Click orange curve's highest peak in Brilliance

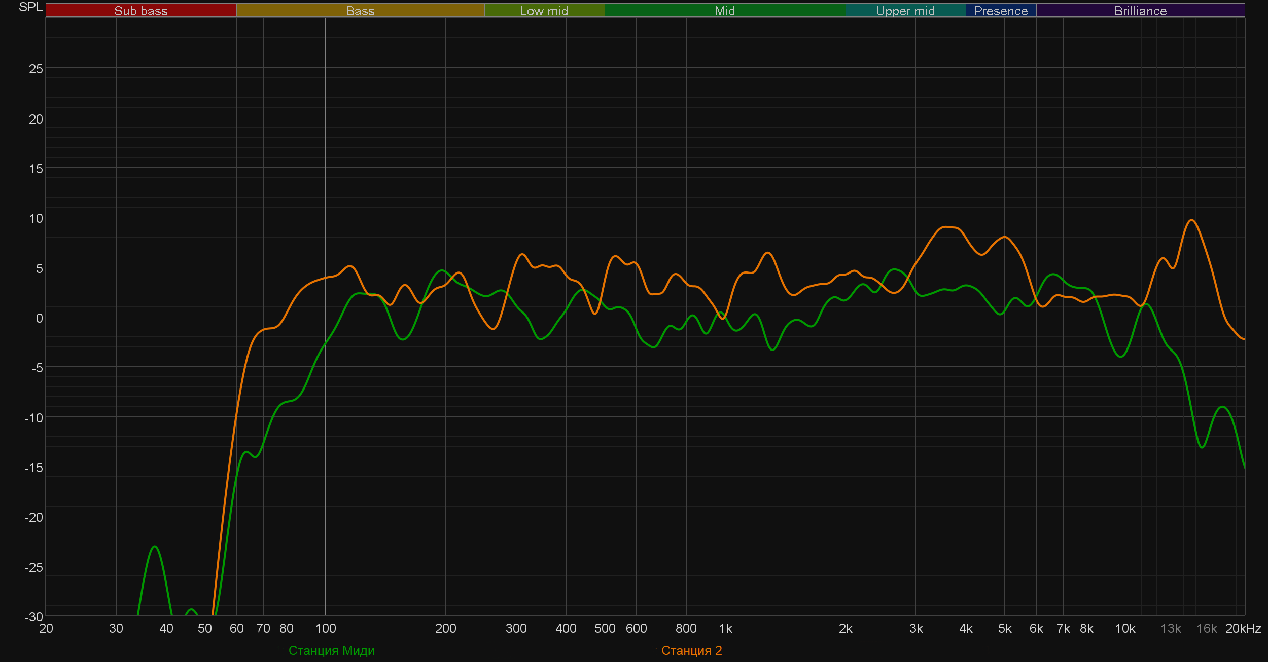1191,220
